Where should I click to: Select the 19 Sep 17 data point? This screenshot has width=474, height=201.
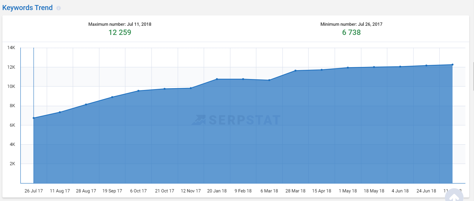112,97
